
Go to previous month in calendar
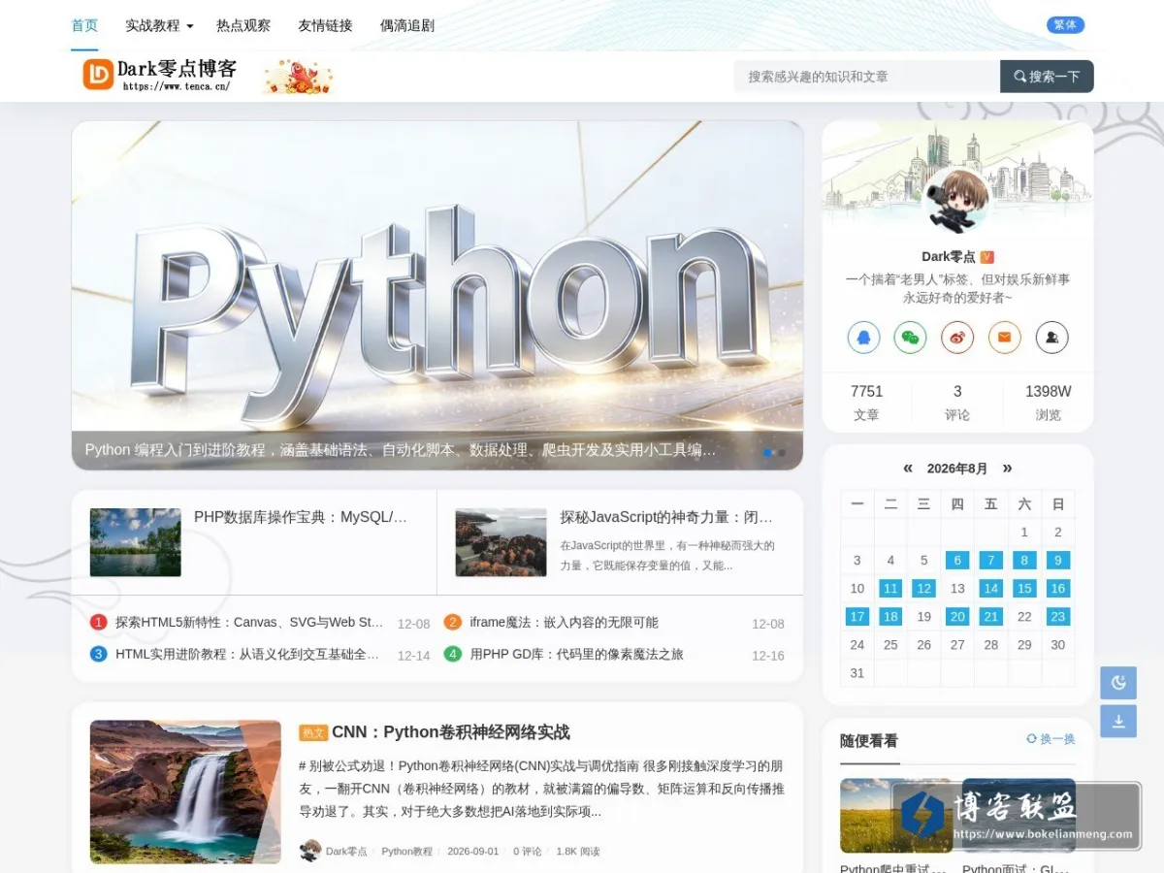(908, 468)
